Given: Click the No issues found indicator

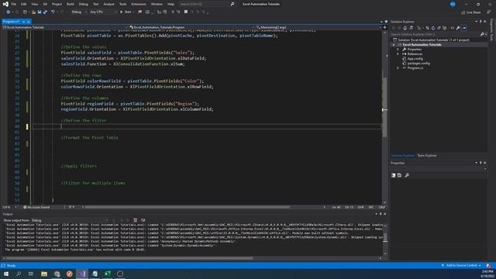Looking at the screenshot, I should [x=36, y=207].
